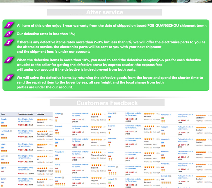Open buyer profile Kanstantsin T.
This screenshot has height=188, width=212.
(166, 115)
